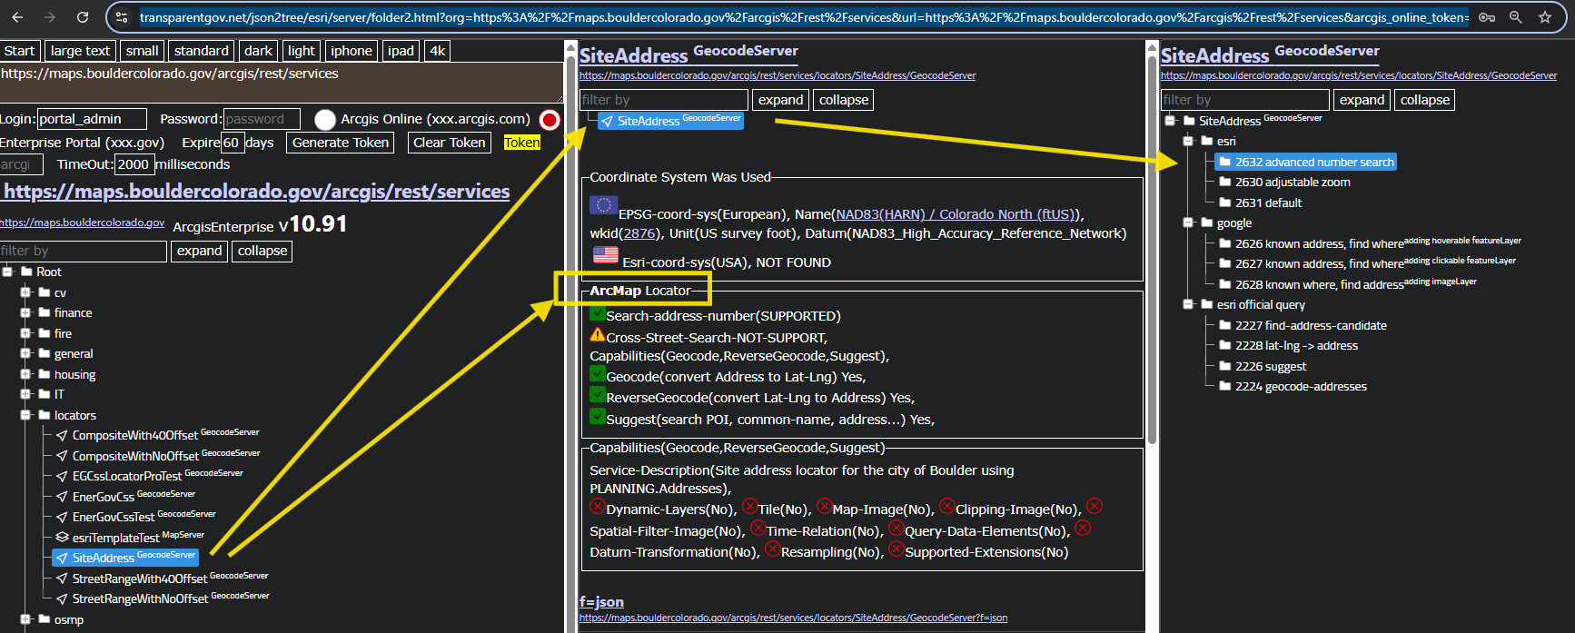Click the esriTemplateTest MapServer layers icon

click(62, 538)
